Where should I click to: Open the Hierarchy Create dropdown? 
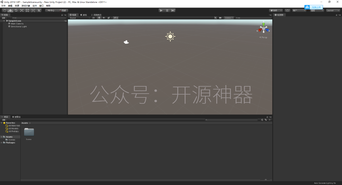click(4, 18)
